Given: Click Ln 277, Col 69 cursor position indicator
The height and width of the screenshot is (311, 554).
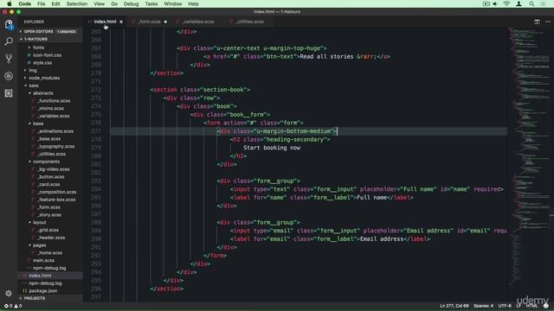Looking at the screenshot, I should (454, 306).
